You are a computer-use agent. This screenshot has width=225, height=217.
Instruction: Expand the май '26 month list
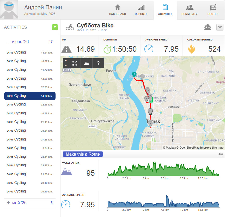tap(8, 203)
